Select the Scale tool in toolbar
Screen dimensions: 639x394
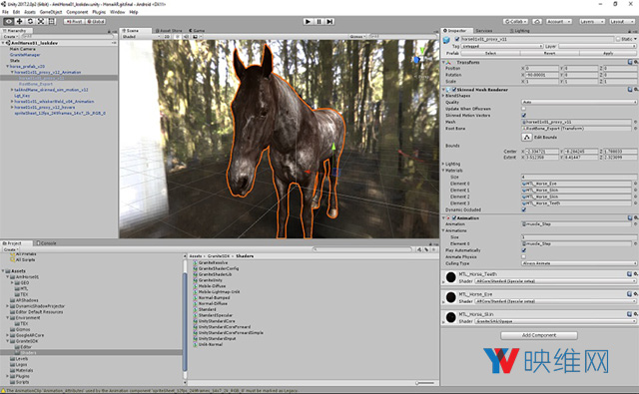click(41, 21)
